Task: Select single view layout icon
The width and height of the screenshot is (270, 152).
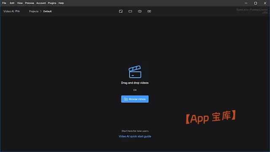Action: pos(130,11)
